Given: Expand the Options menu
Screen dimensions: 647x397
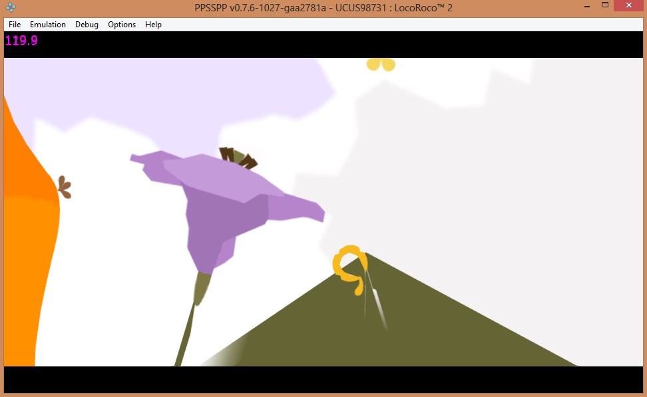Looking at the screenshot, I should [x=122, y=25].
